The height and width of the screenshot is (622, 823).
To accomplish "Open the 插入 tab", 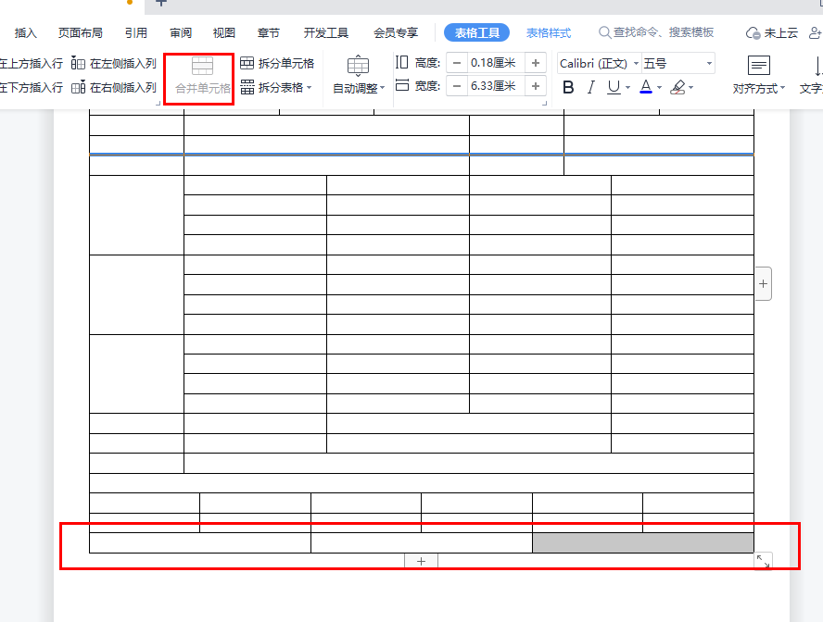I will pyautogui.click(x=26, y=33).
